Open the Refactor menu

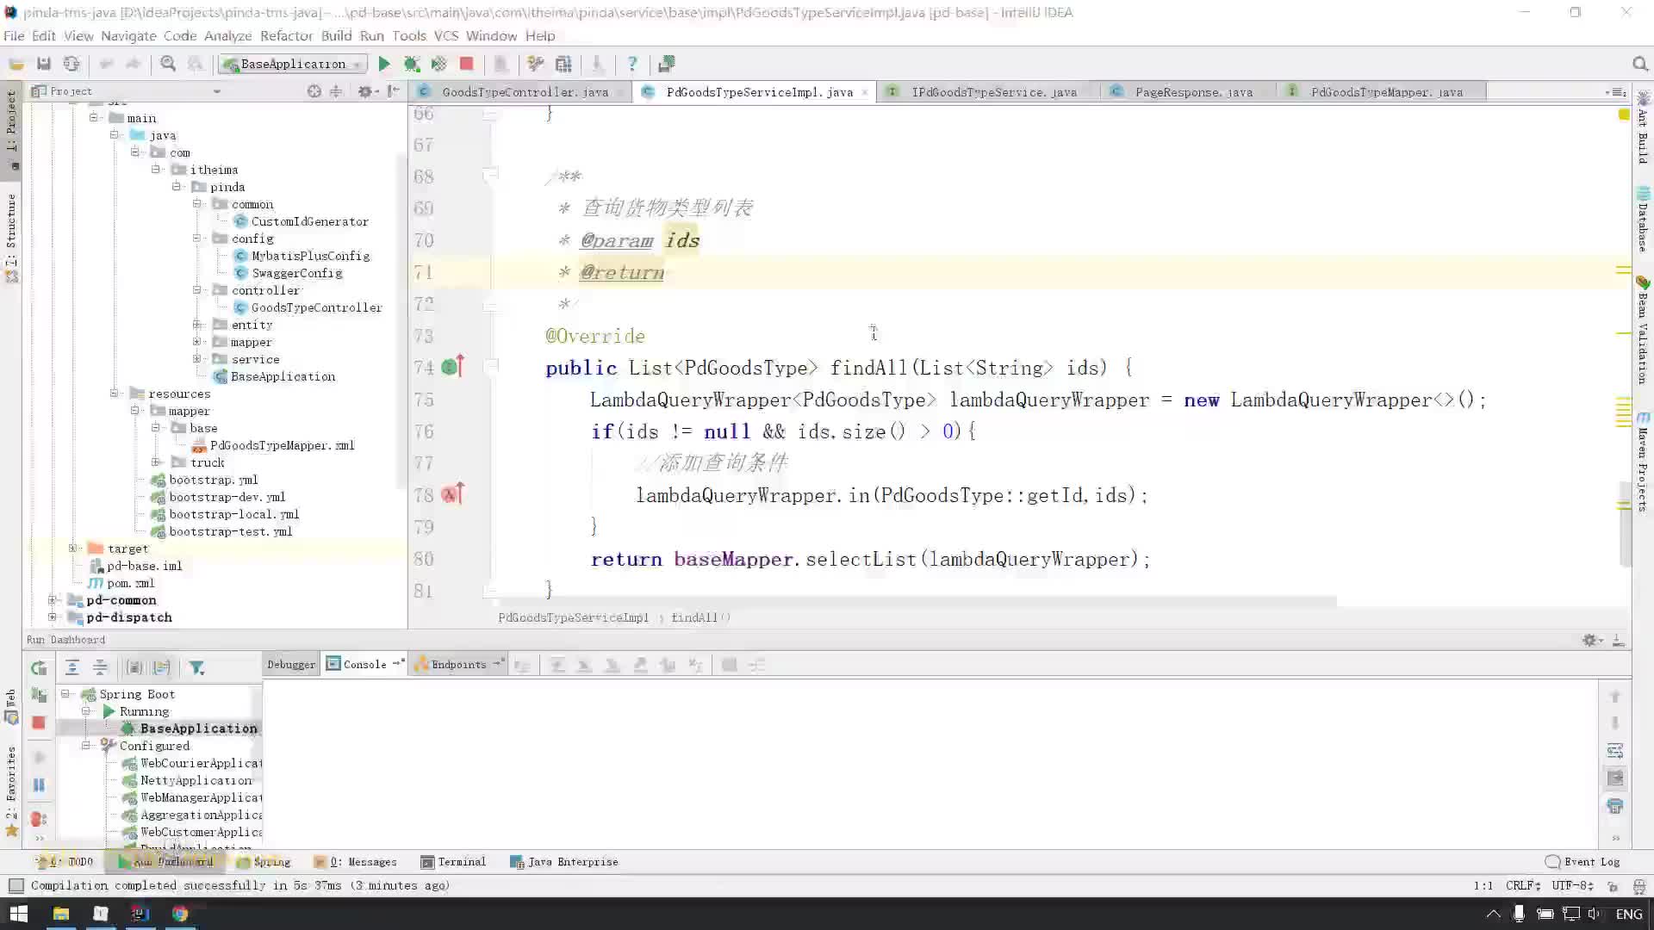click(x=286, y=35)
